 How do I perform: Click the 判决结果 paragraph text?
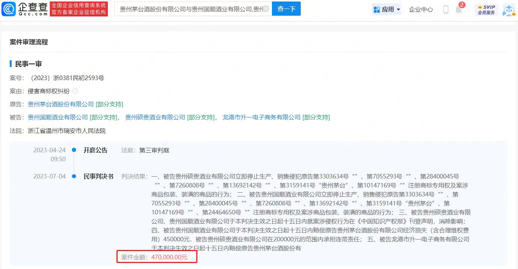pos(311,212)
